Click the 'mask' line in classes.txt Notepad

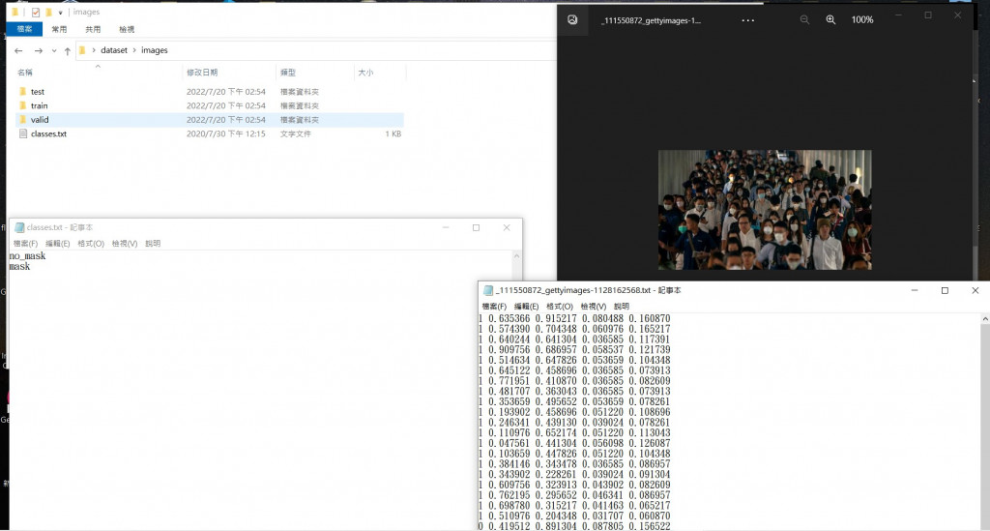point(19,267)
